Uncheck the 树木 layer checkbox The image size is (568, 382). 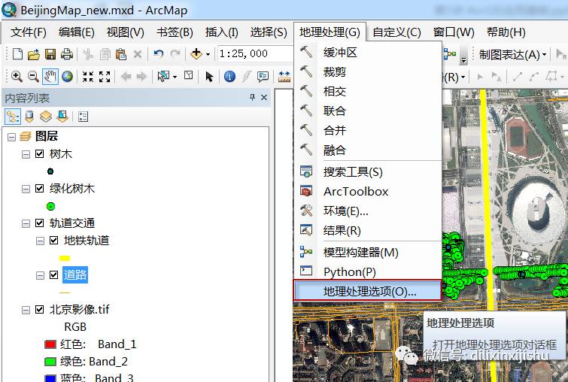click(39, 154)
